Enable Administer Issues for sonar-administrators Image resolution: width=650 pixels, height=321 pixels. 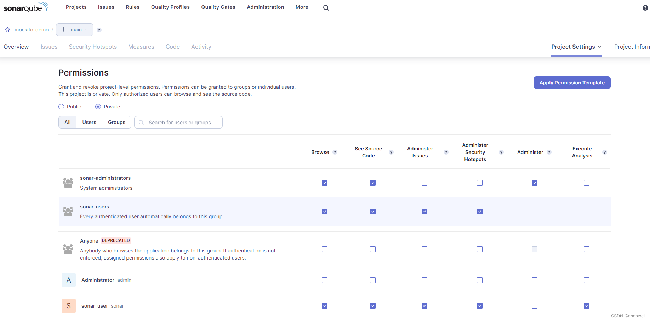pyautogui.click(x=424, y=183)
